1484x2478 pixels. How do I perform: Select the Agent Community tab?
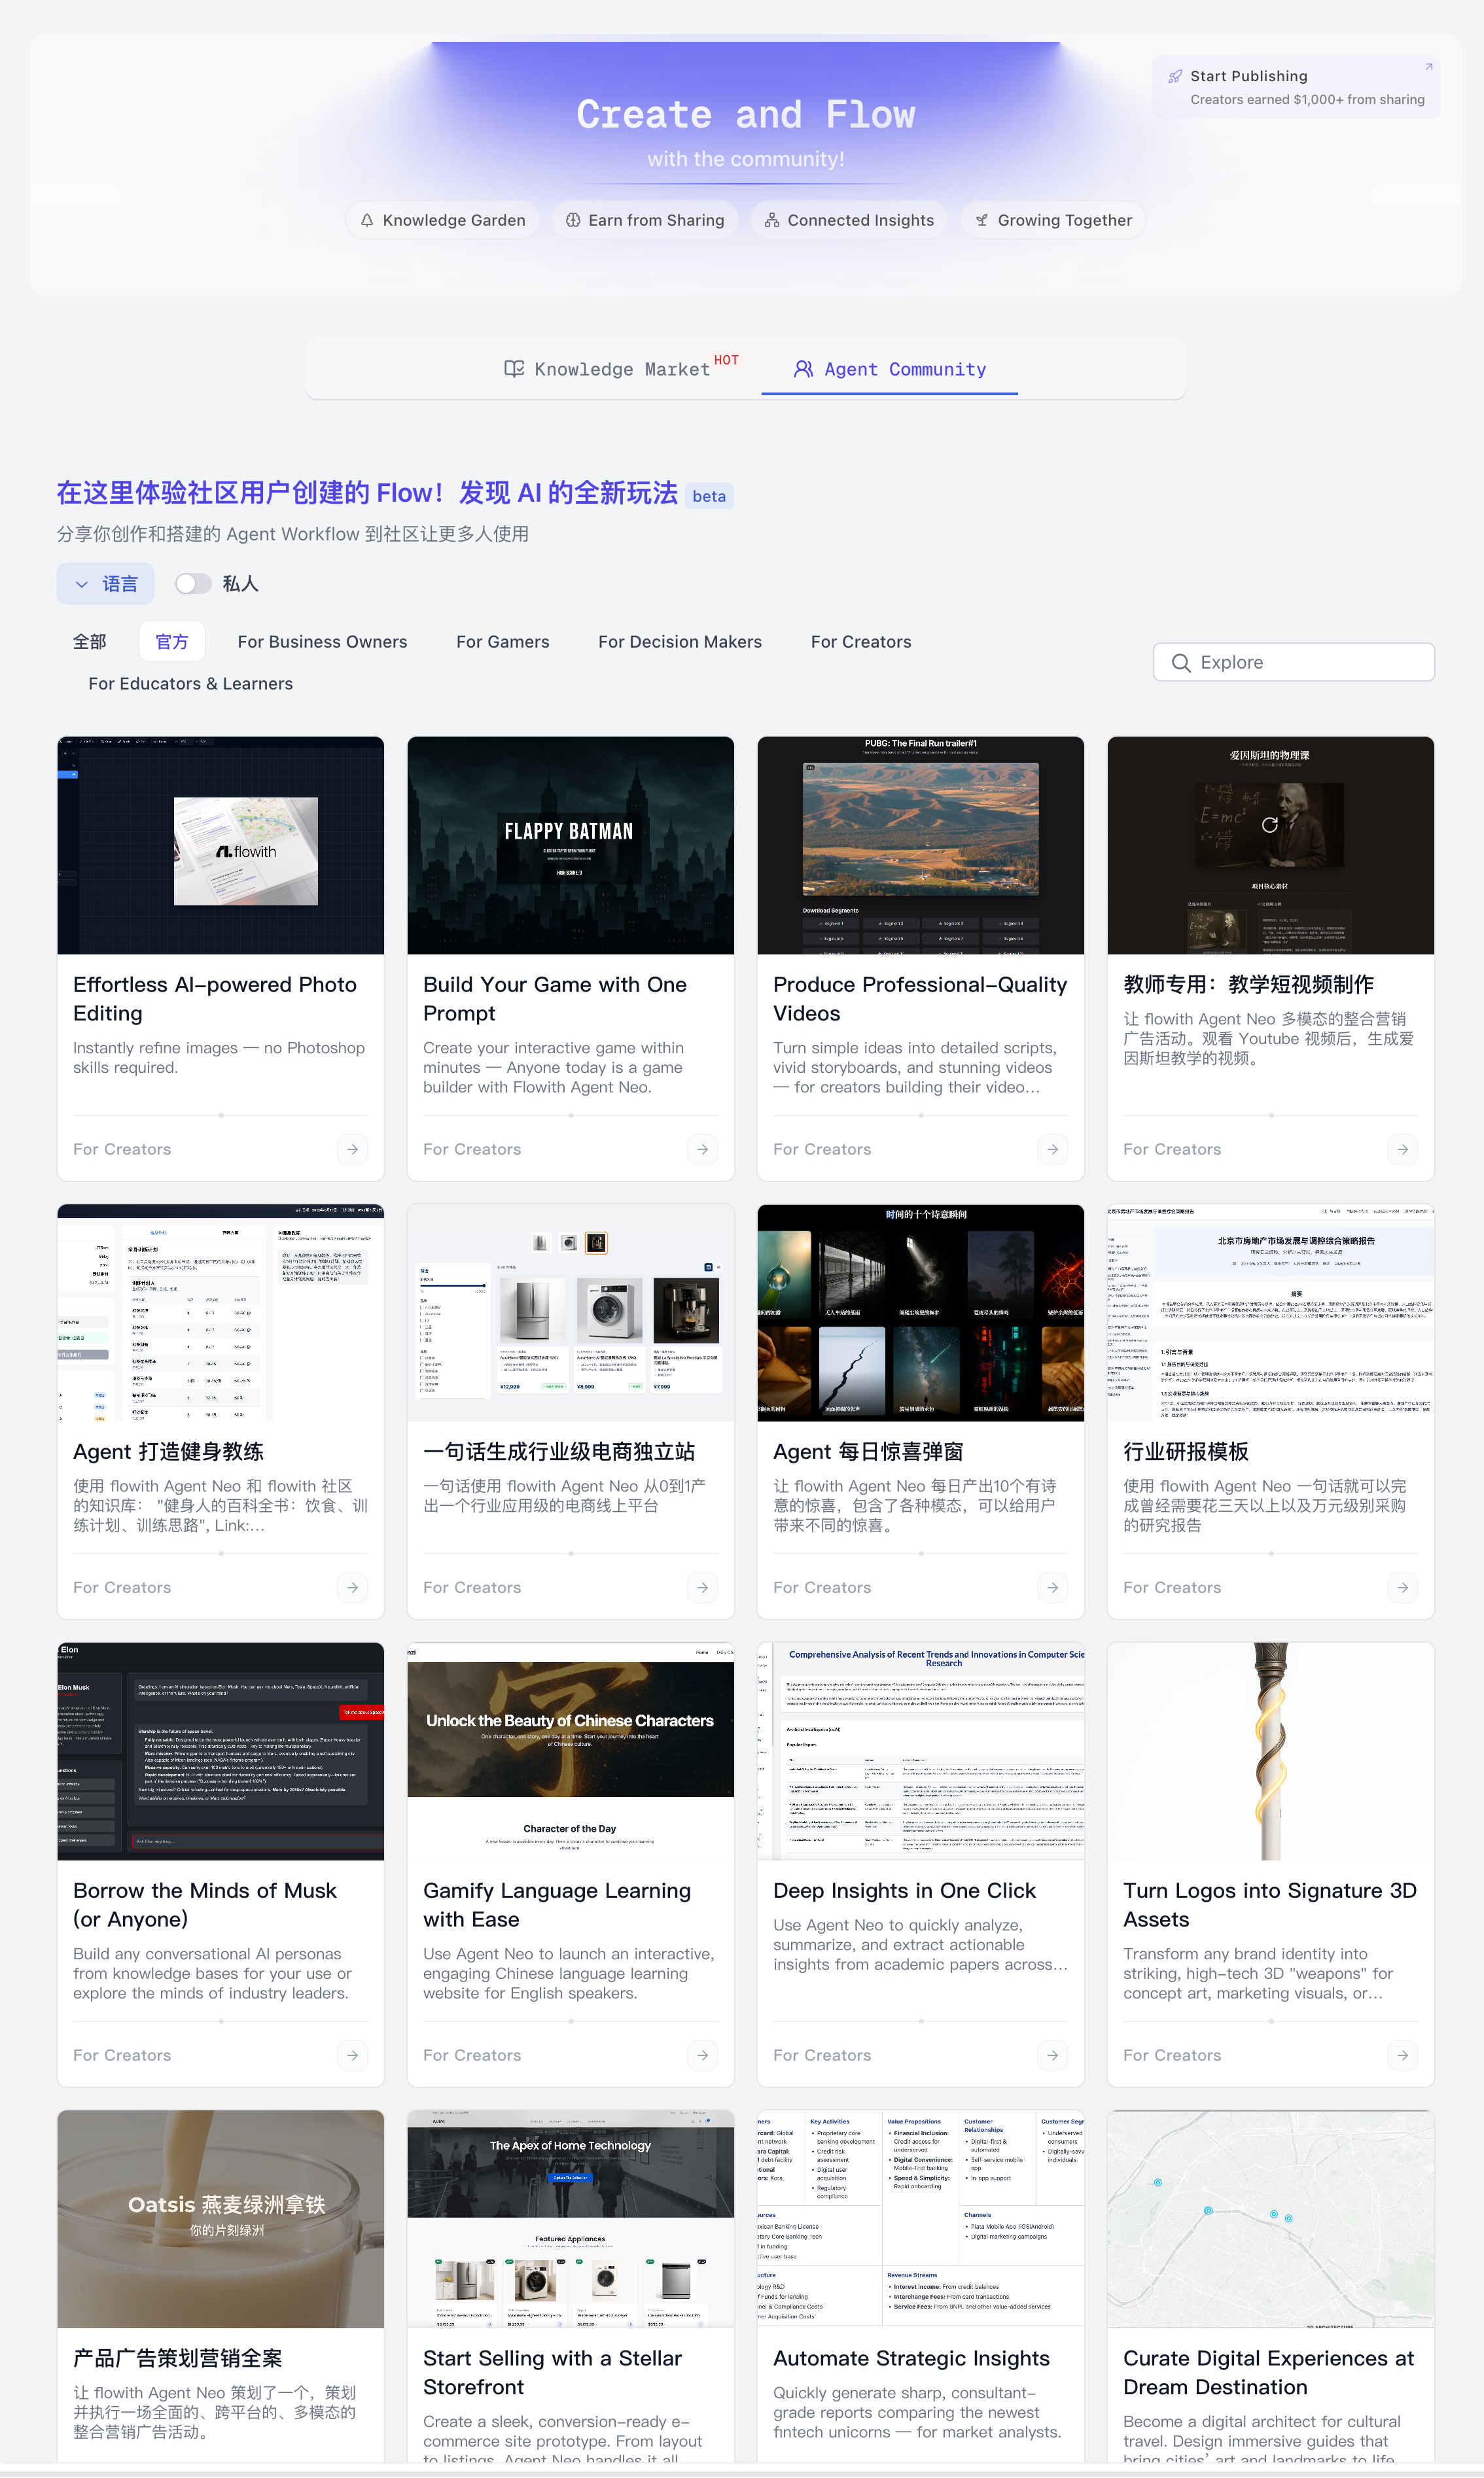coord(890,369)
